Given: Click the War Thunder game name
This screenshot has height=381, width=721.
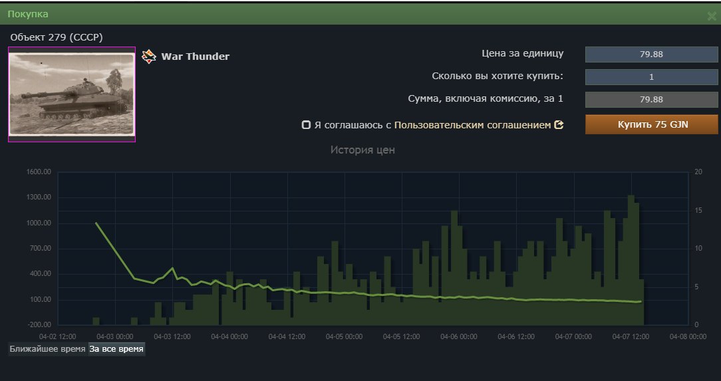Looking at the screenshot, I should click(x=195, y=57).
